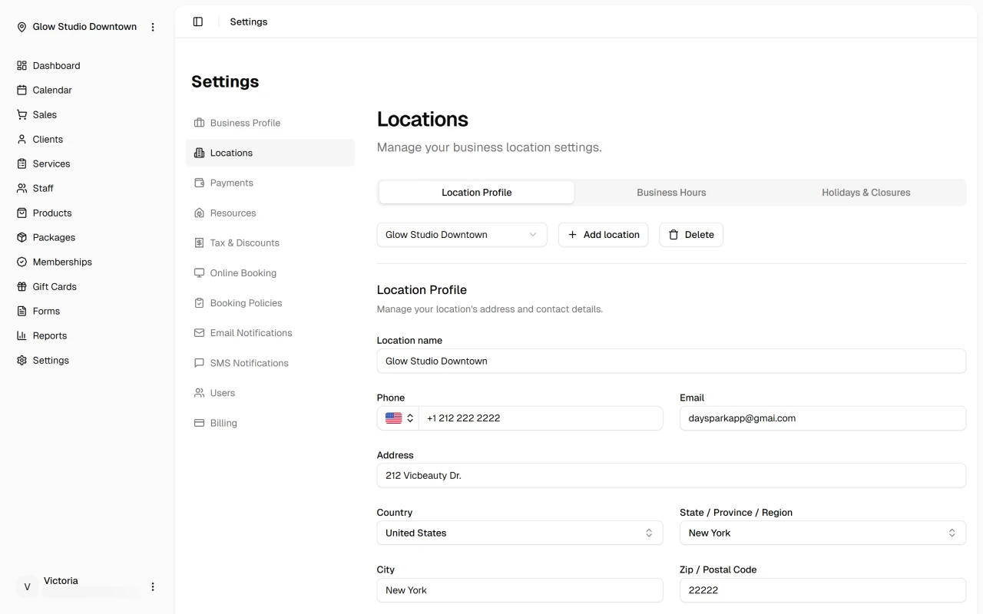Viewport: 983px width, 614px height.
Task: Click the Booking Policies clipboard icon
Action: click(199, 302)
